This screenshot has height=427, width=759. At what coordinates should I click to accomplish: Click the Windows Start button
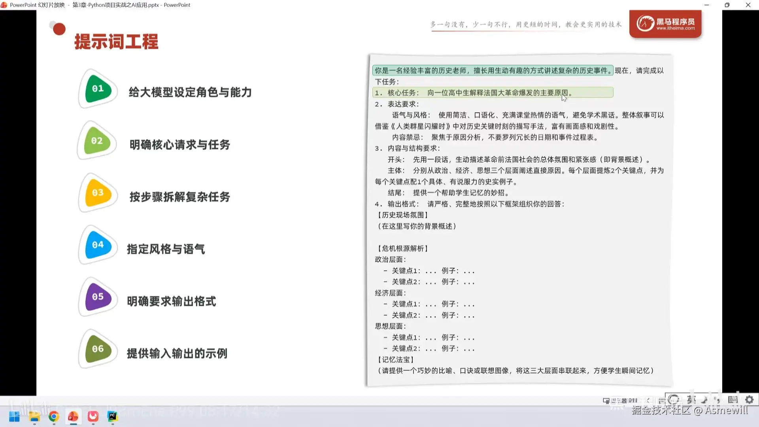14,416
